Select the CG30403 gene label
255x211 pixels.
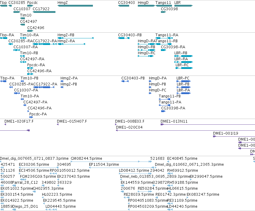click(x=126, y=3)
